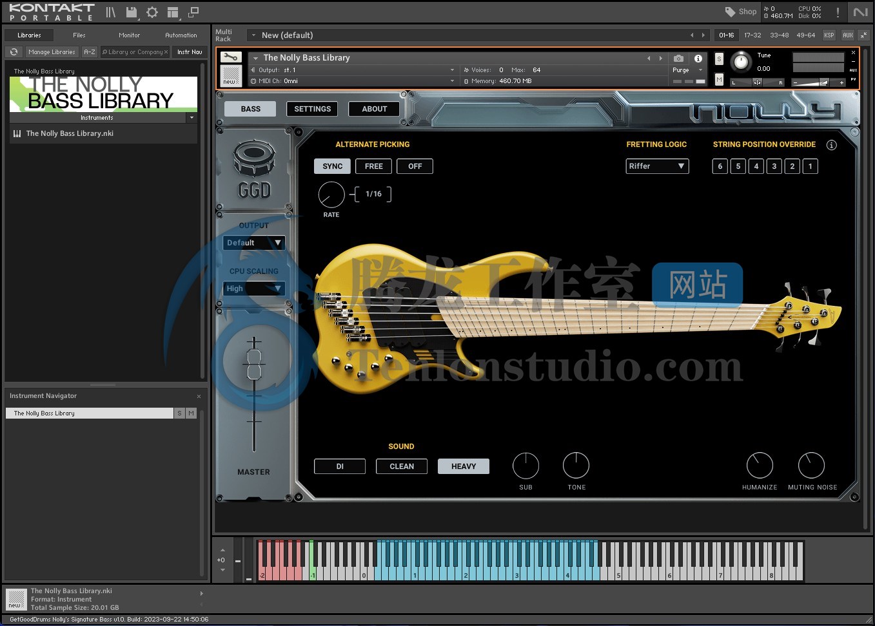Click the Tune knob
Screen dimensions: 875x626
point(742,62)
